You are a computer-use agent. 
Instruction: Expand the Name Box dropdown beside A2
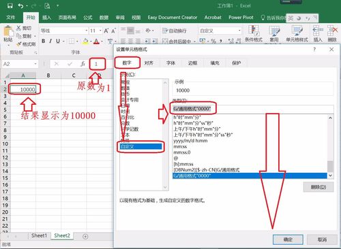click(35, 64)
